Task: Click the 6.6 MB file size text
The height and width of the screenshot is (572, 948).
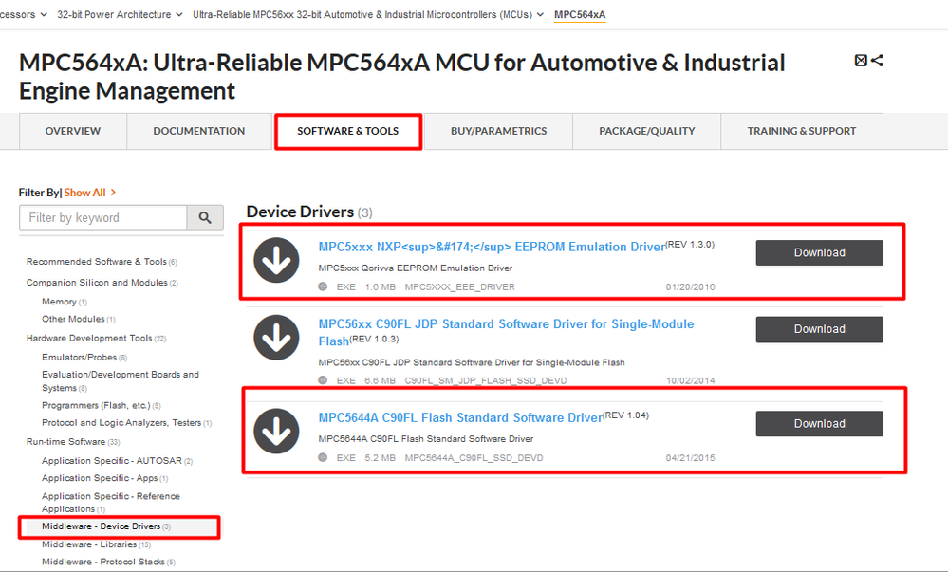Action: point(381,381)
